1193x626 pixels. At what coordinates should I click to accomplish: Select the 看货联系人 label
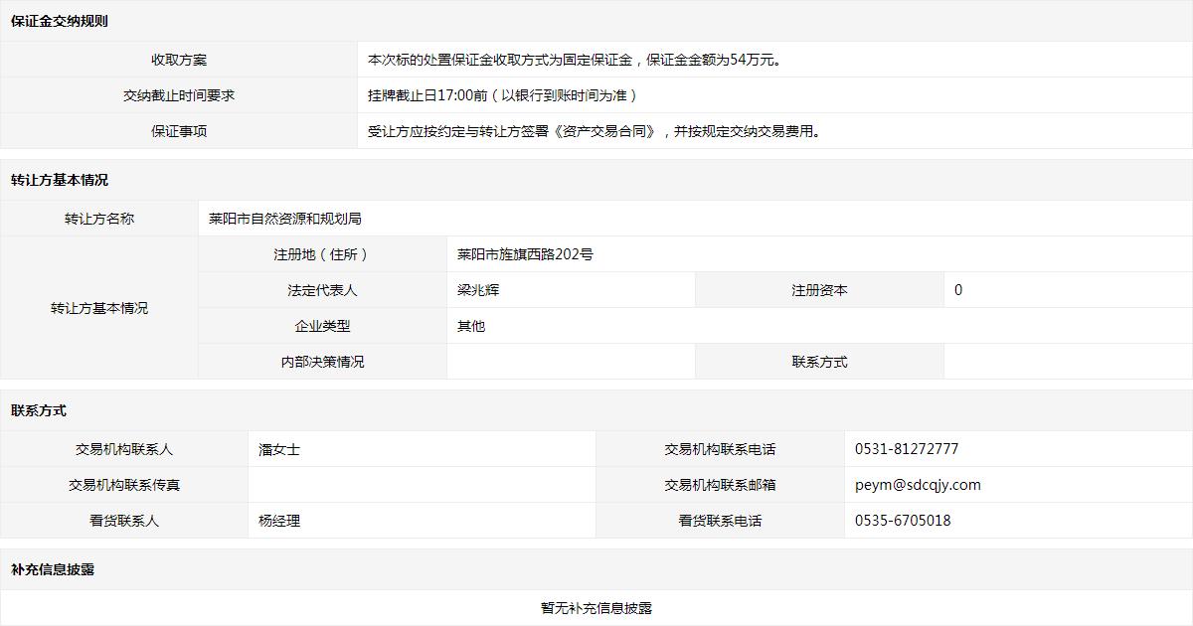tap(124, 521)
